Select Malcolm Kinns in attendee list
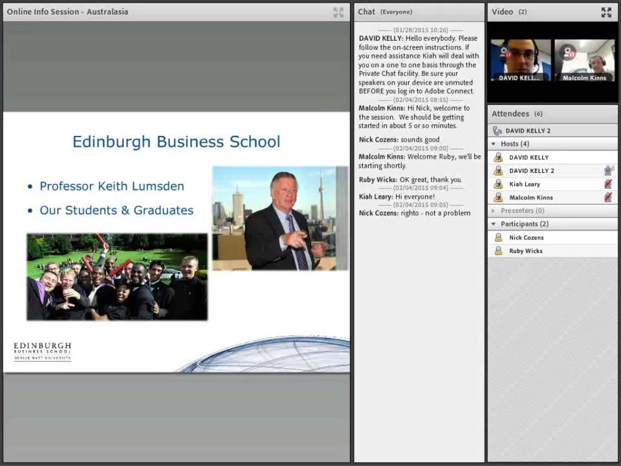The width and height of the screenshot is (621, 466). point(552,197)
